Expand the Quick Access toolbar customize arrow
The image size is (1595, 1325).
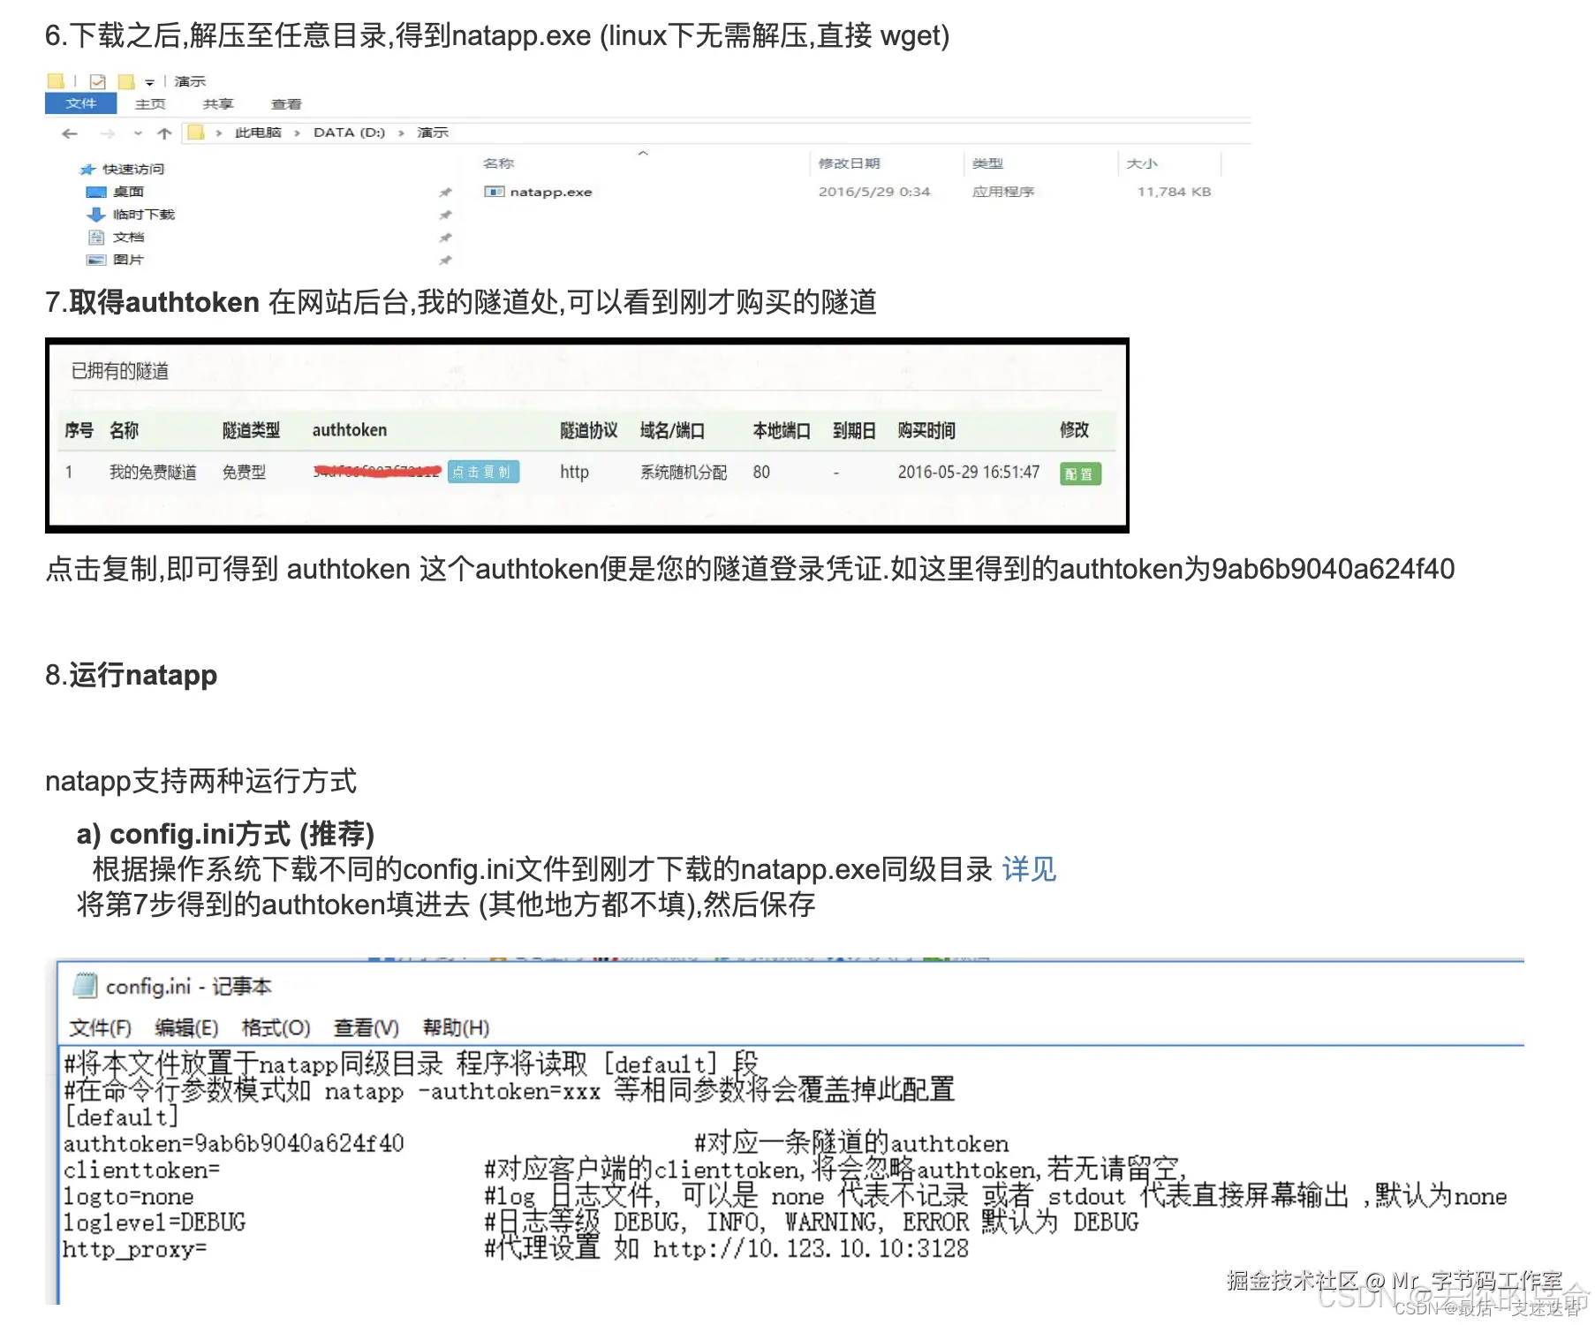[151, 80]
